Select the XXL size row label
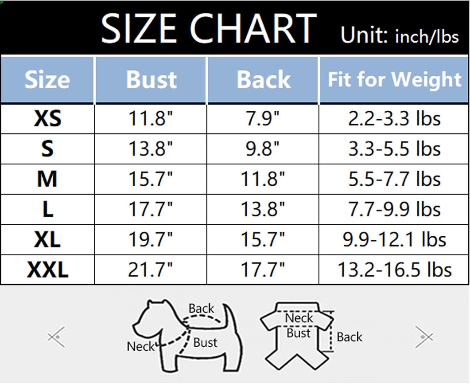Screen dimensions: 470x384 (47, 270)
